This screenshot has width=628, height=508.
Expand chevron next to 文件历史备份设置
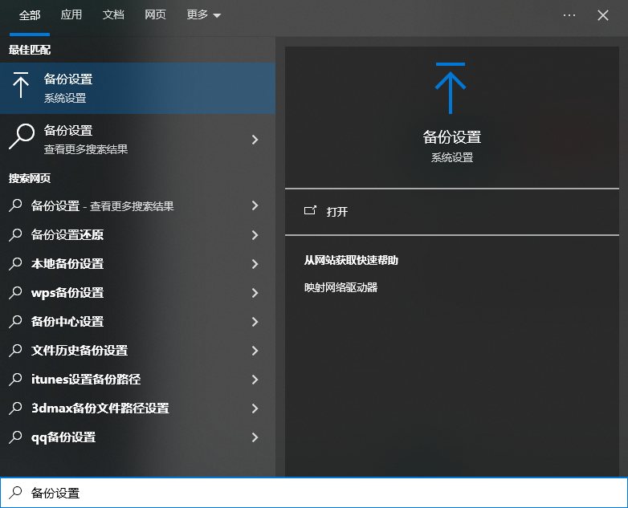[255, 351]
